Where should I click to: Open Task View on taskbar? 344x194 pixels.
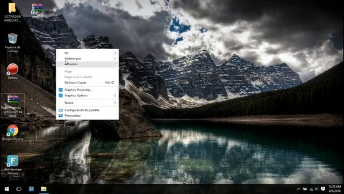coord(19,189)
